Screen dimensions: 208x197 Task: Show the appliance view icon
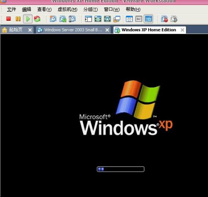point(139,19)
